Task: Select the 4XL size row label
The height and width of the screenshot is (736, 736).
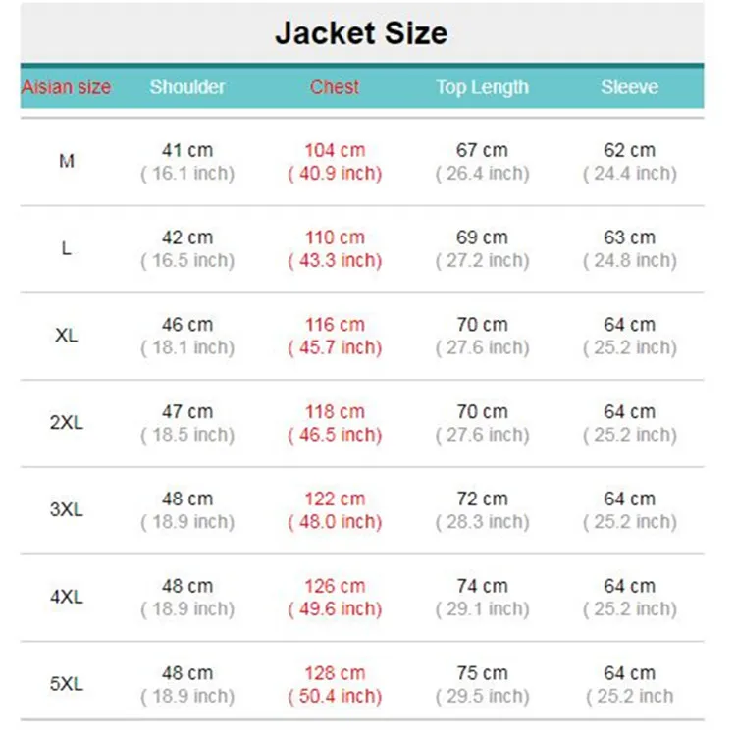Action: click(66, 597)
